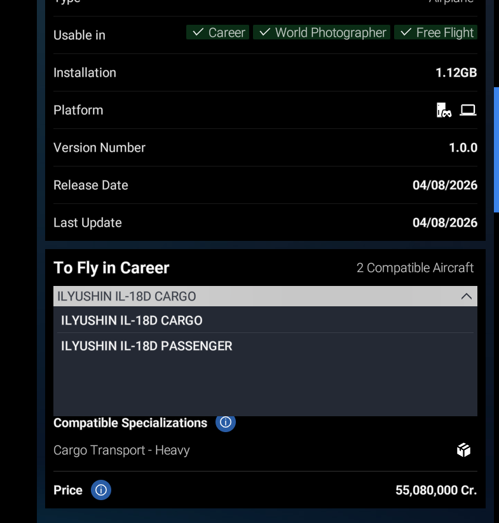Toggle the Free Flight badge
The height and width of the screenshot is (523, 499).
click(x=435, y=32)
